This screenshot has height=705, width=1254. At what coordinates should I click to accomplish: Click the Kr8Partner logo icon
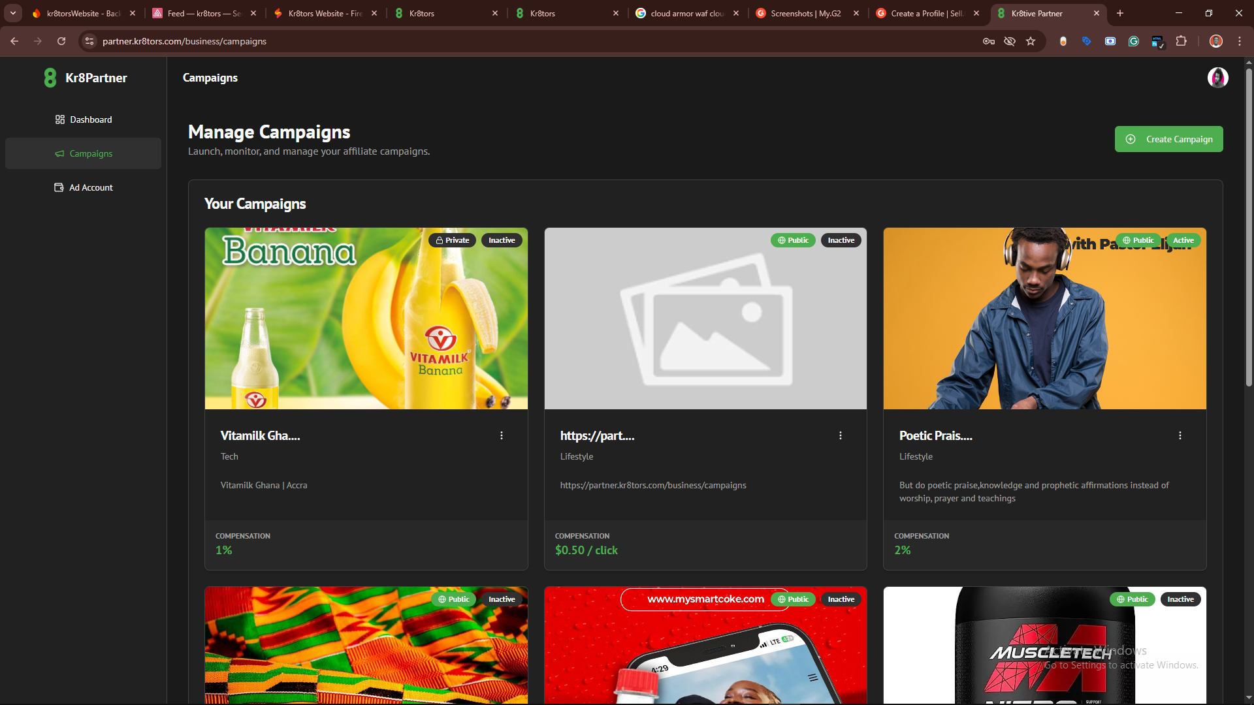point(50,78)
